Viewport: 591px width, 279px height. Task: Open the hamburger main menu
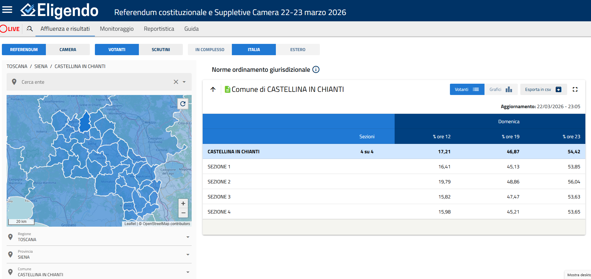coord(7,10)
